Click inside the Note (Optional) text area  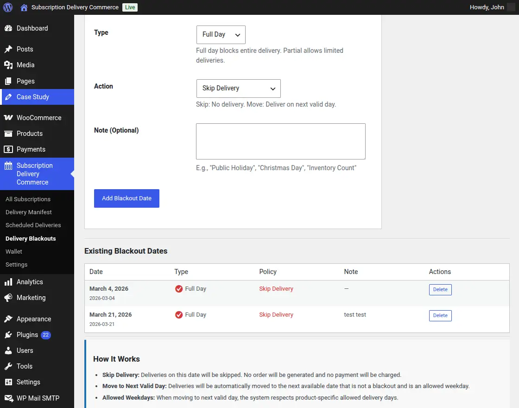coord(281,141)
